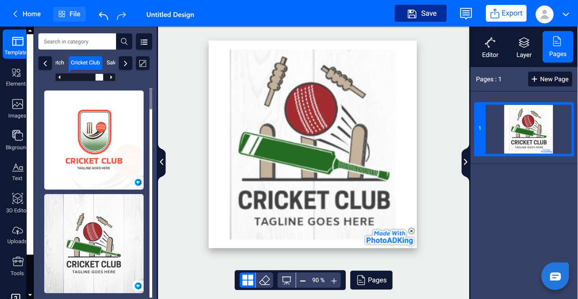578x299 pixels.
Task: Open the File menu
Action: click(x=70, y=14)
